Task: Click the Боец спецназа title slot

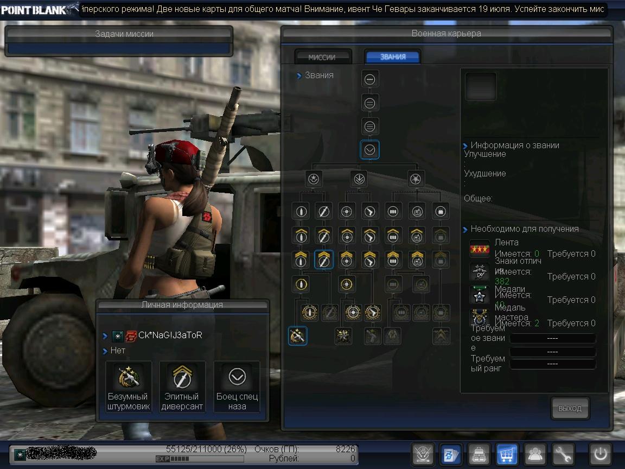Action: 237,386
